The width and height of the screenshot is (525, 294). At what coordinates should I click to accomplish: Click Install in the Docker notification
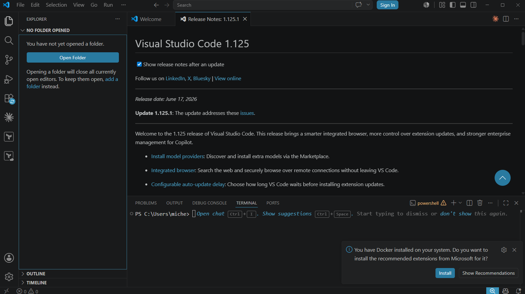(x=445, y=273)
